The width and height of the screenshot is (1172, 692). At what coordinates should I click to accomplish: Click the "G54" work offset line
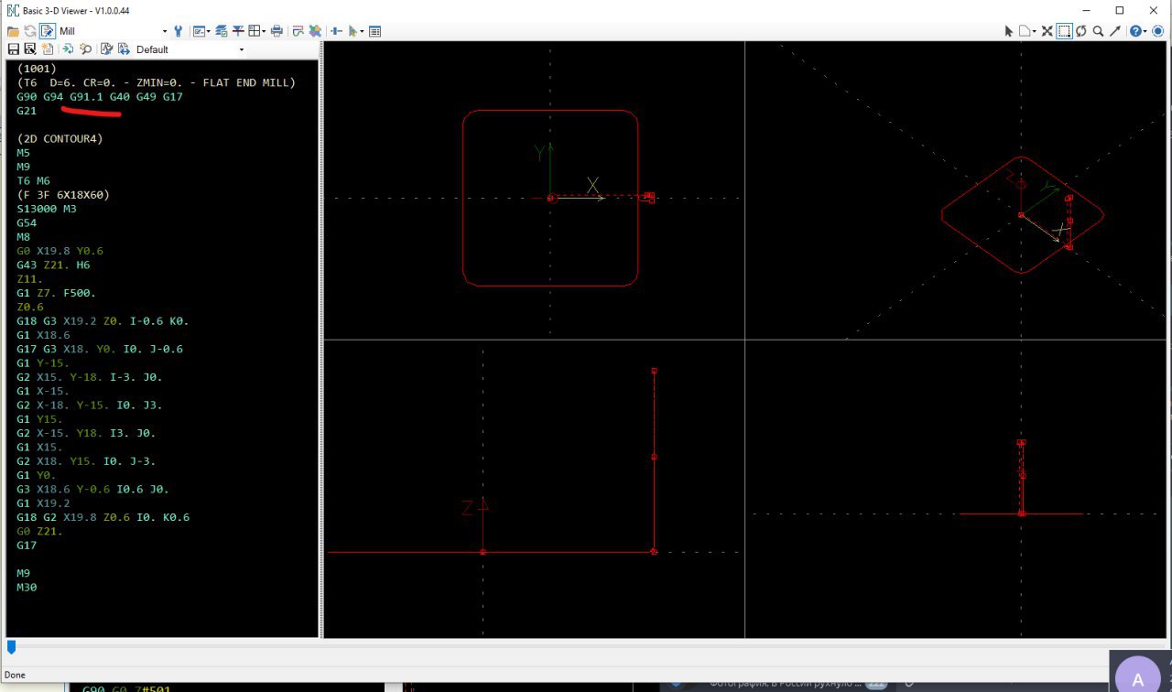27,222
